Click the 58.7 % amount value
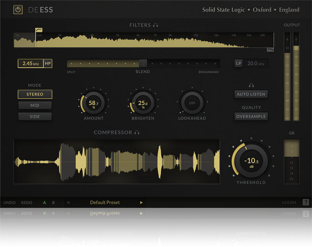 click(x=94, y=104)
